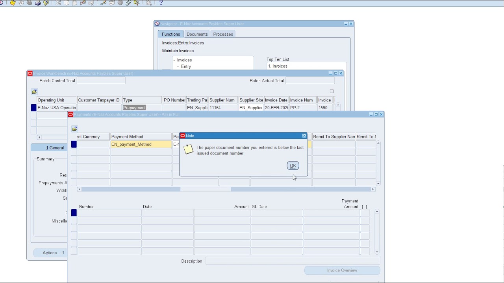The height and width of the screenshot is (283, 504).
Task: Click the Clear Record toolbar icon
Action: pyautogui.click(x=83, y=3)
